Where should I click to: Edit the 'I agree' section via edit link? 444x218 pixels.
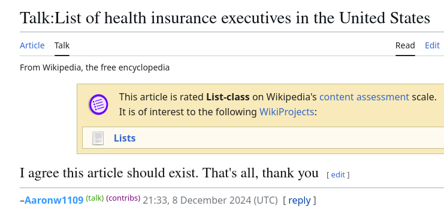coord(338,175)
